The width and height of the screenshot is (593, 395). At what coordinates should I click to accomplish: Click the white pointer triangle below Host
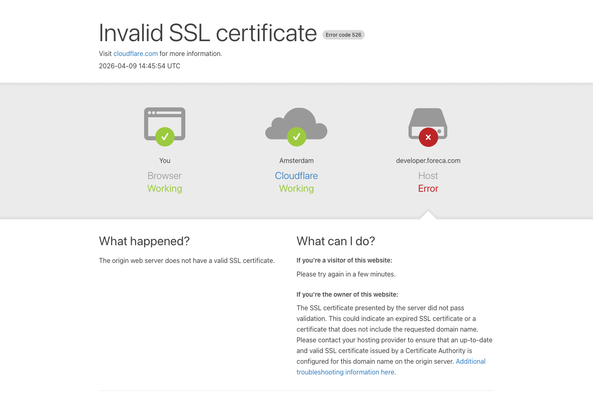[428, 215]
